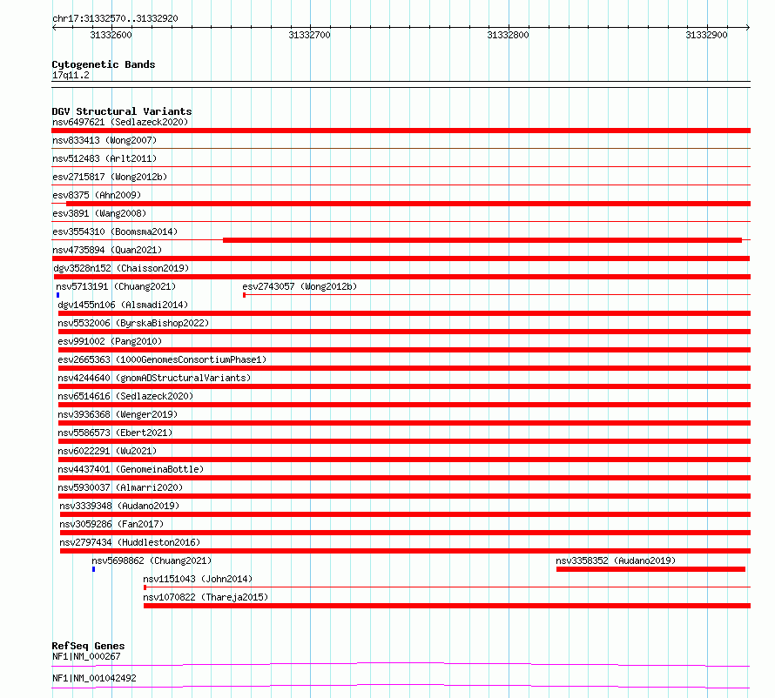Viewport: 775px width, 698px height.
Task: Click nsv5586573 (Ebert2021) label
Action: 115,433
